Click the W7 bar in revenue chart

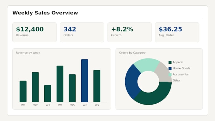pyautogui.click(x=97, y=86)
